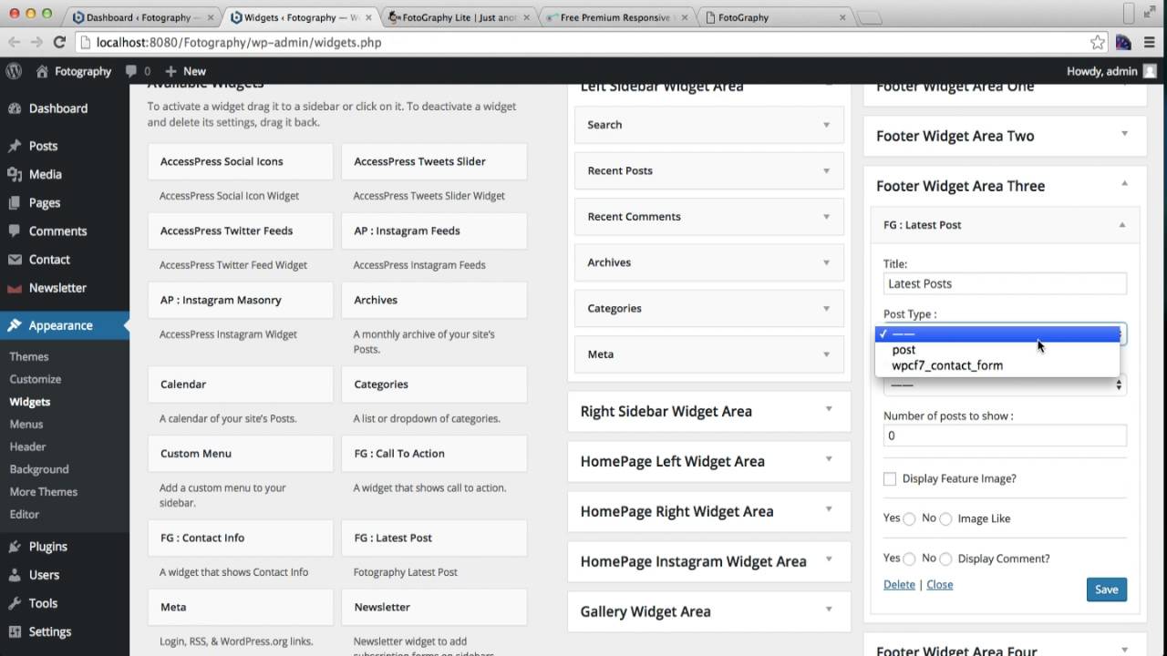Click the Users icon in sidebar
The image size is (1167, 656).
point(15,575)
